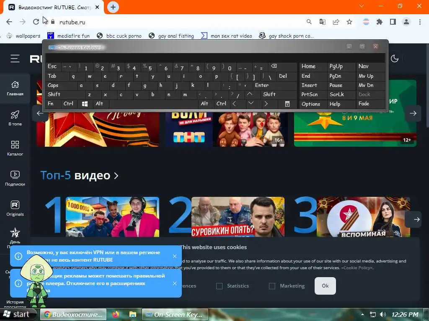Open the first Top-5 video thumbnail
429x321 pixels.
point(112,217)
